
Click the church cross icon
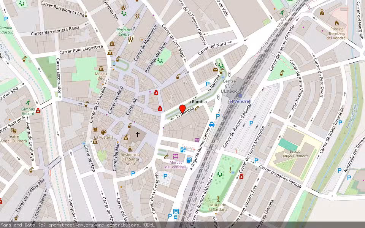click(x=138, y=134)
